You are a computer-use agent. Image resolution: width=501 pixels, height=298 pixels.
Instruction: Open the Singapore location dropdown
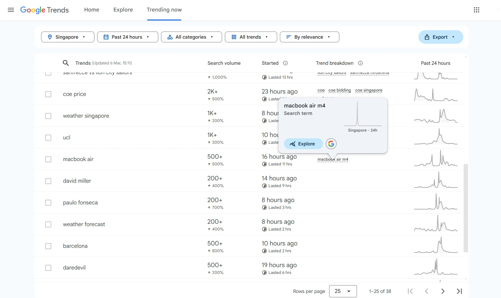tap(68, 37)
